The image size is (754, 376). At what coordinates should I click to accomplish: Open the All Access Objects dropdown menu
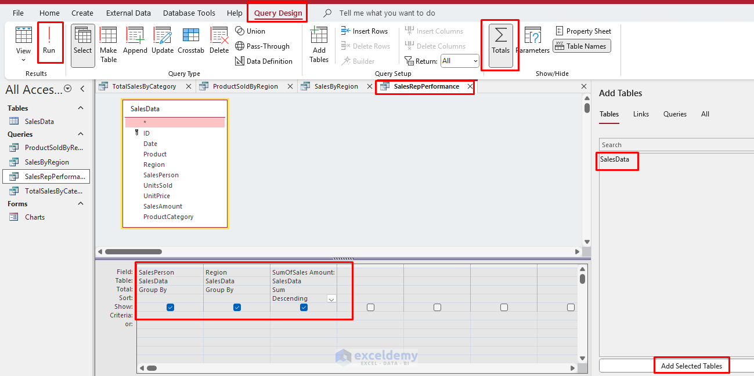click(68, 89)
